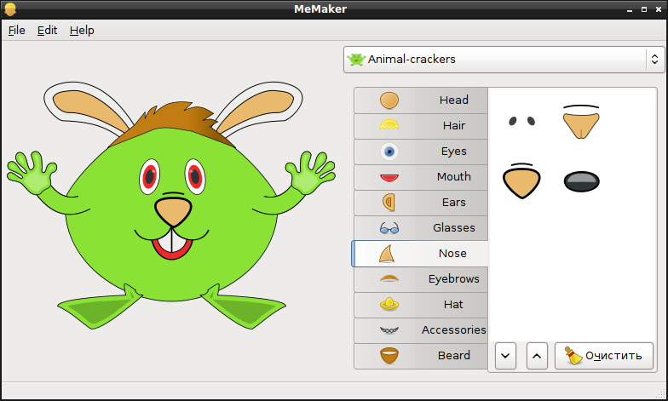Viewport: 668px width, 401px height.
Task: Click the down arrow button
Action: click(x=506, y=356)
